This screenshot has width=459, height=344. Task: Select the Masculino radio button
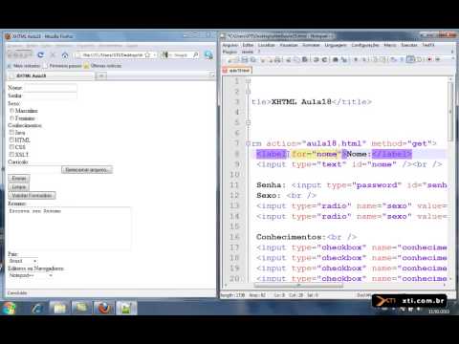click(11, 111)
